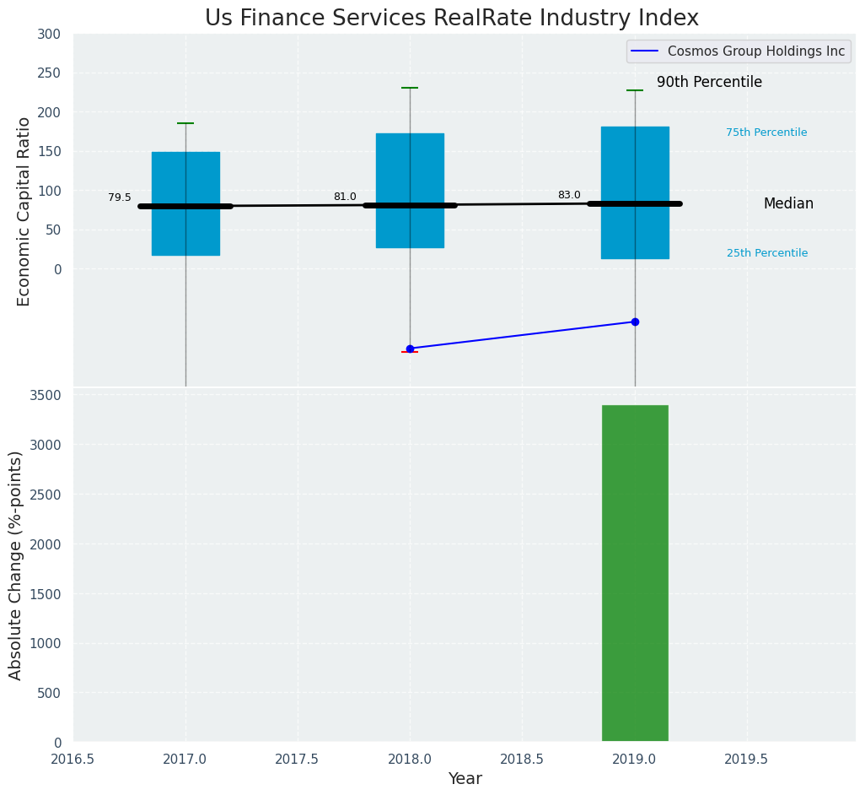Click the blue legend line sample
The image size is (865, 795).
coord(646,51)
